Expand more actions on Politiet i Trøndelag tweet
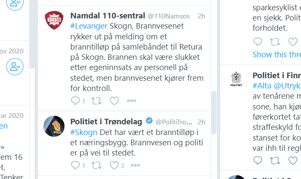The image size is (301, 179). coord(135,165)
